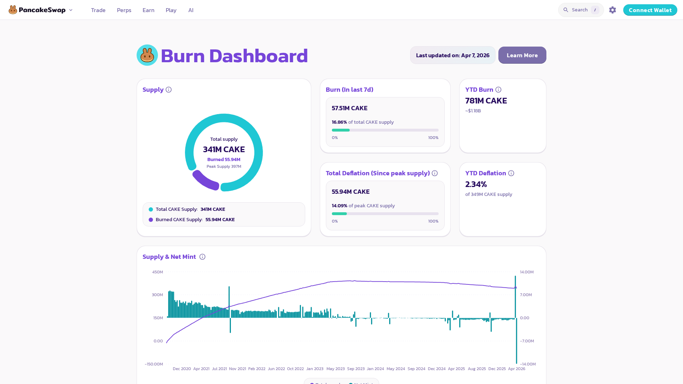The height and width of the screenshot is (384, 683).
Task: Click the search magnifier icon
Action: pyautogui.click(x=566, y=10)
